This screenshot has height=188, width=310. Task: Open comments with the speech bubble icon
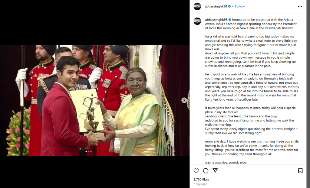(206, 171)
